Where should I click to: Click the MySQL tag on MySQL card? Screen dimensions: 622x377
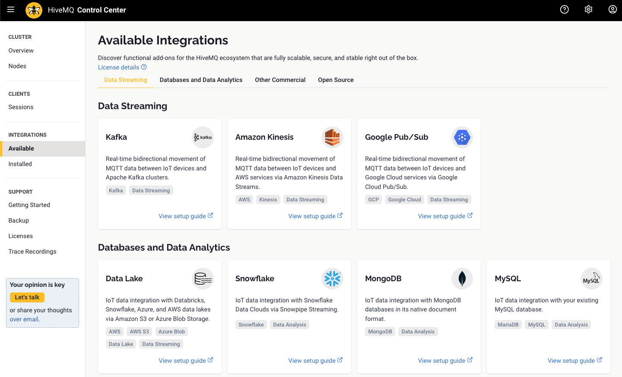pos(537,325)
